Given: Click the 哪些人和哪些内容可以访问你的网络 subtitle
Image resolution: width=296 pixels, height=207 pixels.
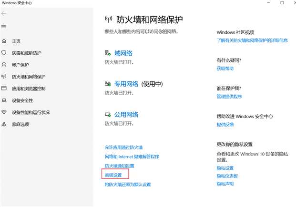Looking at the screenshot, I should [142, 31].
